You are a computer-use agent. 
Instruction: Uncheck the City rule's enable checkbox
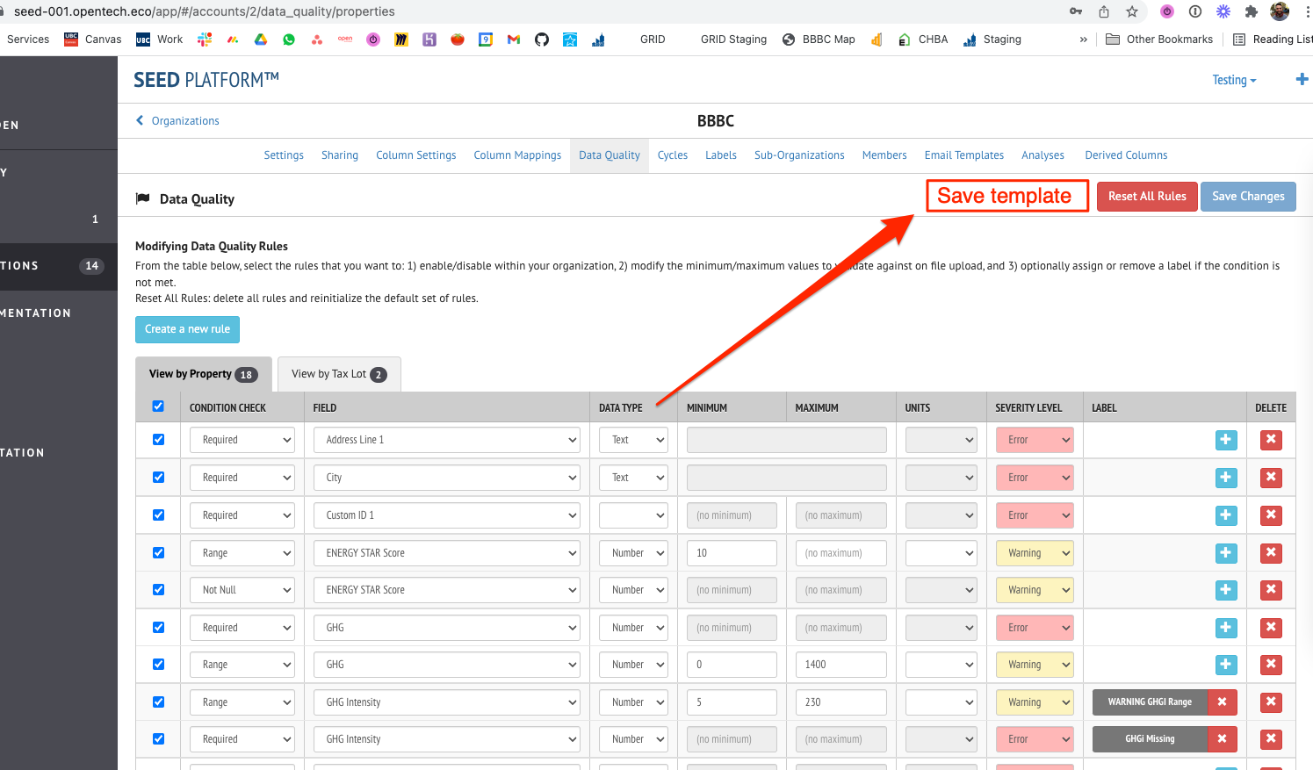click(x=158, y=477)
